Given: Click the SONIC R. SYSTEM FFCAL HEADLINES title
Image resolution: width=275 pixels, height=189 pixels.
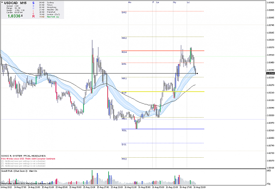Looking at the screenshot, I should coord(23,156).
